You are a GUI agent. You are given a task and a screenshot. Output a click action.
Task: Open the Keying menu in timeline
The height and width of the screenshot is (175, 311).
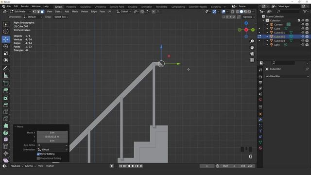(30, 166)
